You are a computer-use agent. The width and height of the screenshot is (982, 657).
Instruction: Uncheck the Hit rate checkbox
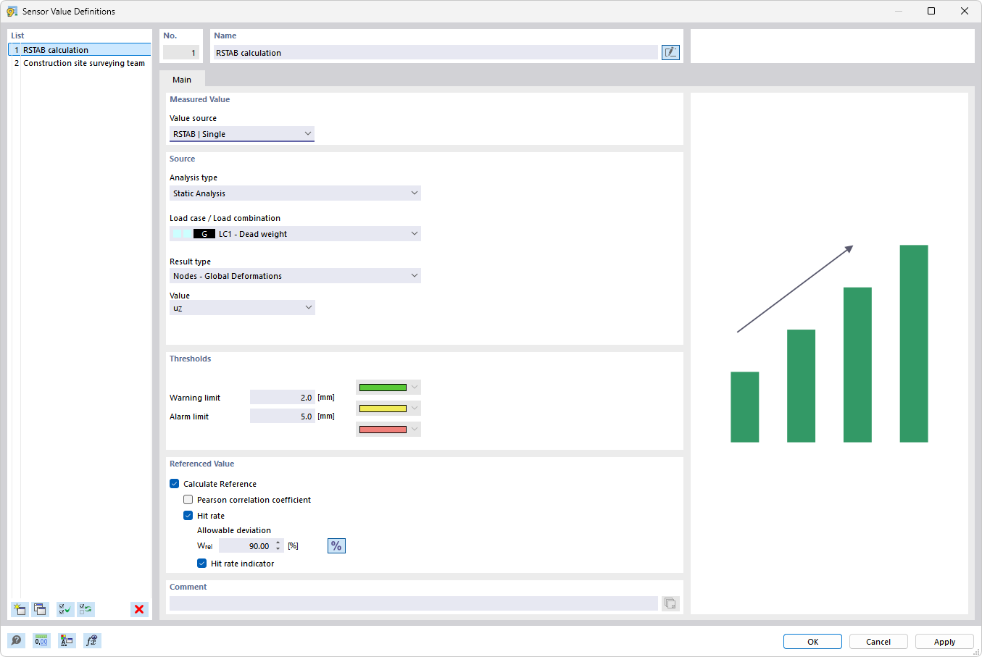(x=188, y=516)
